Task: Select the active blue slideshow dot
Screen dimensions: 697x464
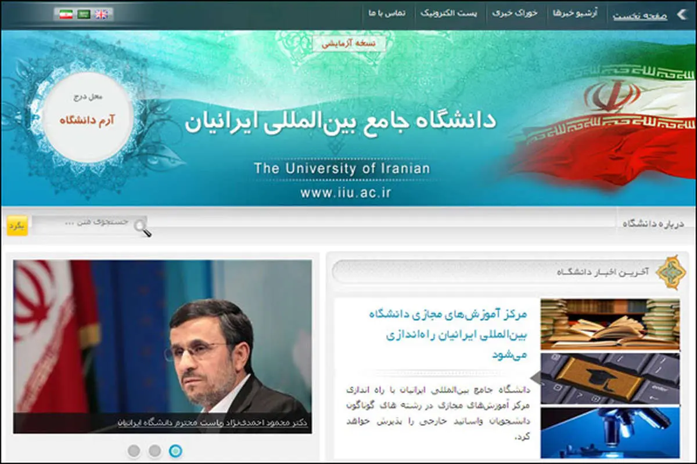Action: point(175,450)
